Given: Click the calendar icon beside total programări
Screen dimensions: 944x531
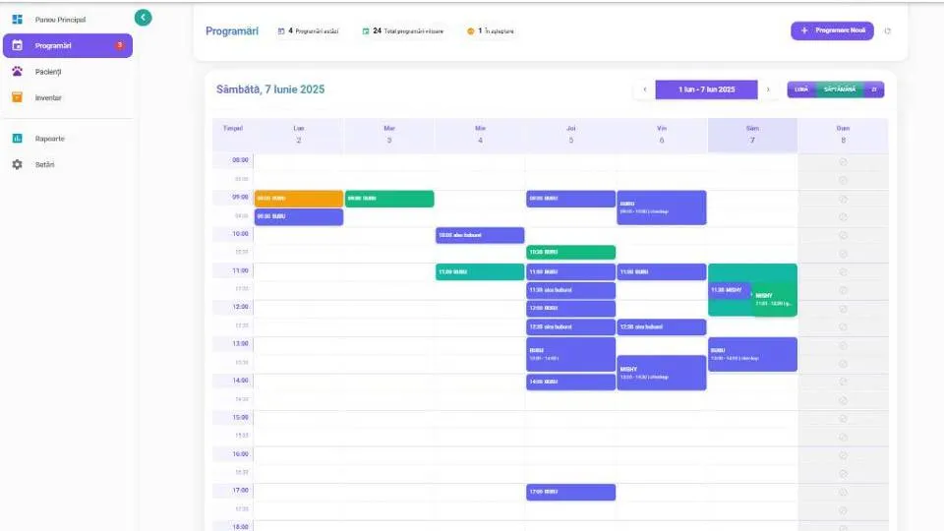Looking at the screenshot, I should pos(366,31).
